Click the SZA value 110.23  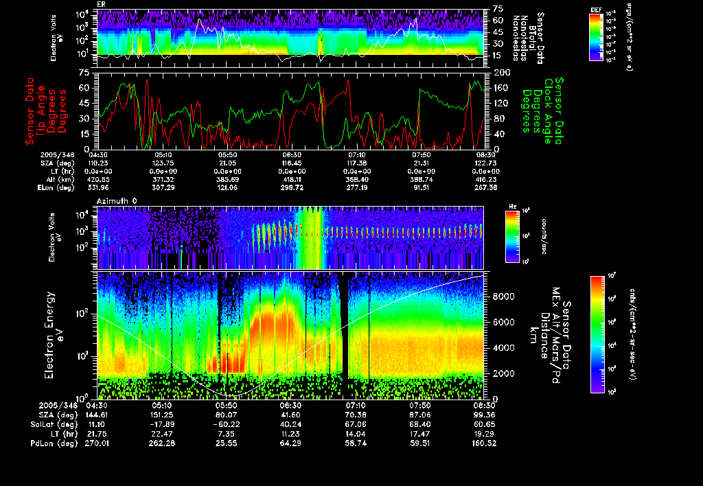click(98, 163)
